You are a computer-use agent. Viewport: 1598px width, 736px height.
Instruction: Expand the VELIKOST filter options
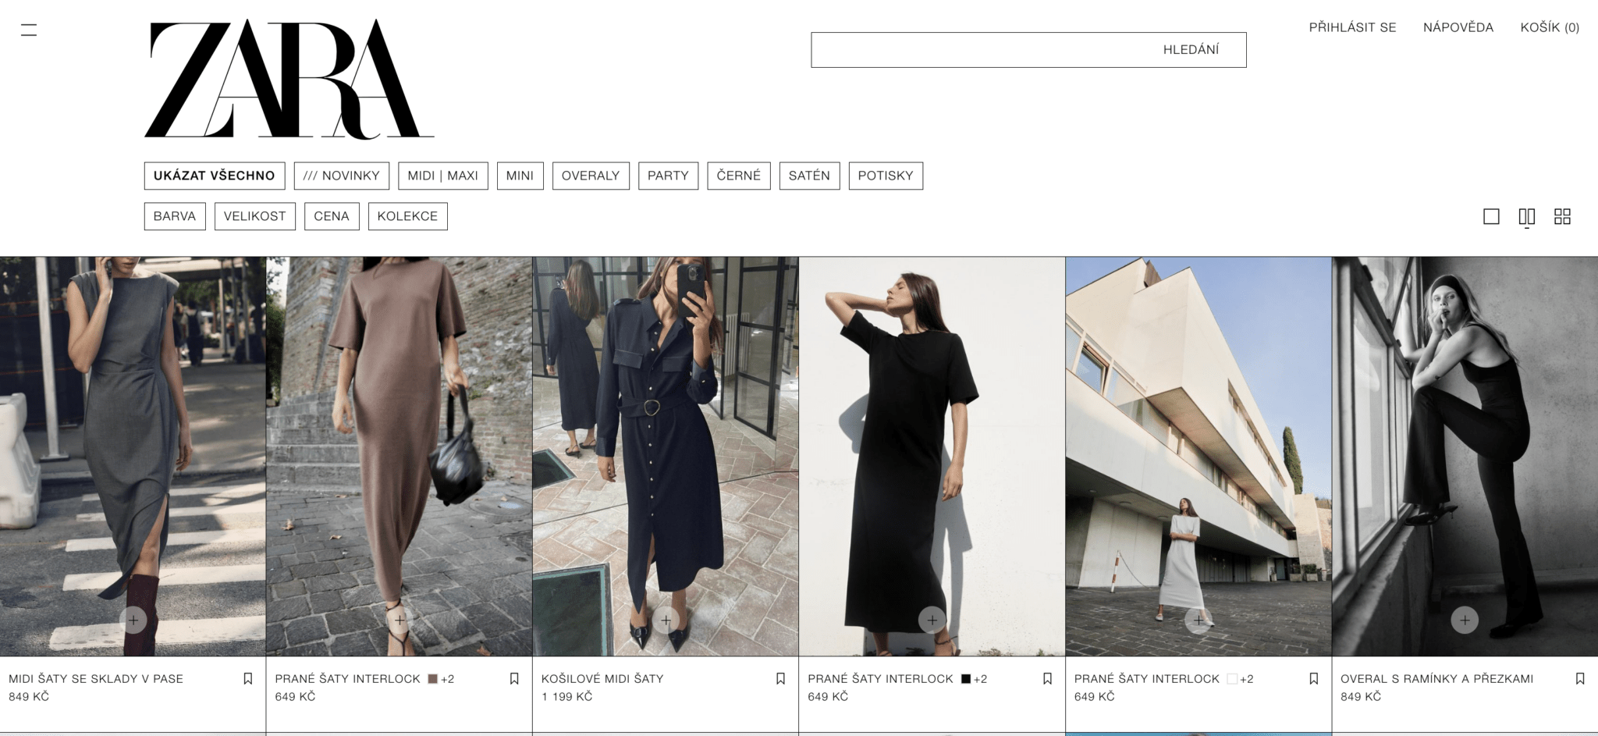coord(254,216)
